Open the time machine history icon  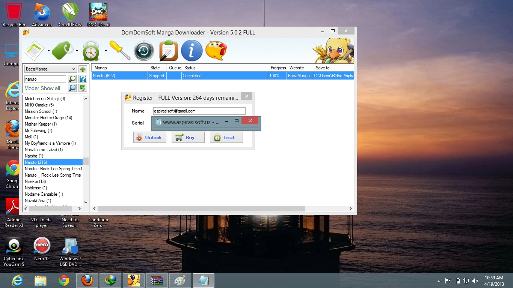(144, 51)
